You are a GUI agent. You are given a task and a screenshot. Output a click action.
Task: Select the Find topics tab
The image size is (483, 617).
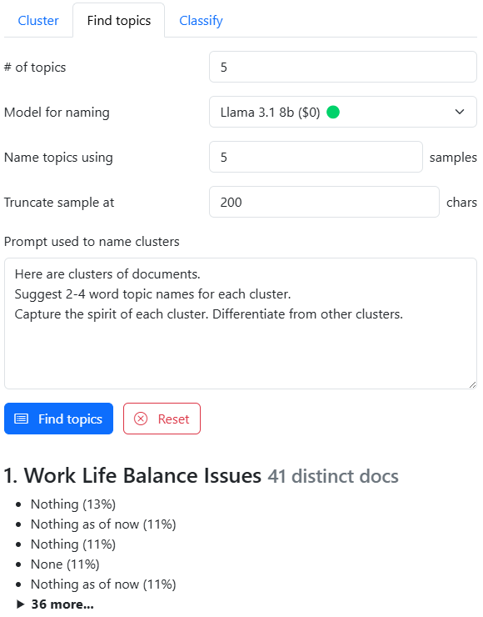pos(119,21)
